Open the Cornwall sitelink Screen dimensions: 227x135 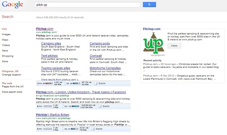96,56
